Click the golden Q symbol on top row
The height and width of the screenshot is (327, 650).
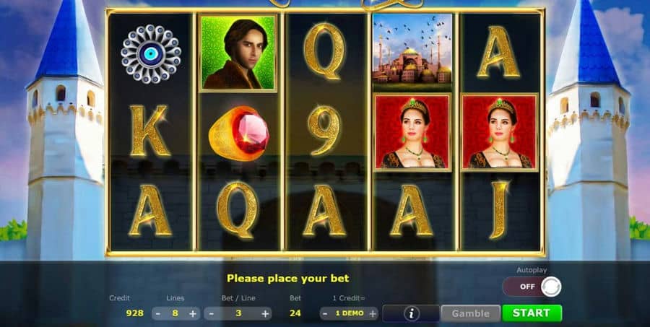pos(324,51)
